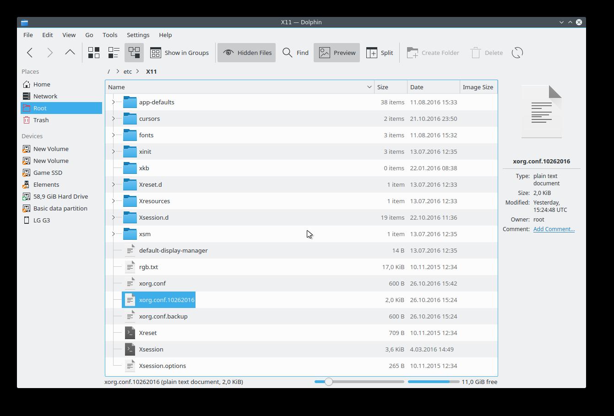Open the Find search tool
This screenshot has height=416, width=614.
click(295, 53)
